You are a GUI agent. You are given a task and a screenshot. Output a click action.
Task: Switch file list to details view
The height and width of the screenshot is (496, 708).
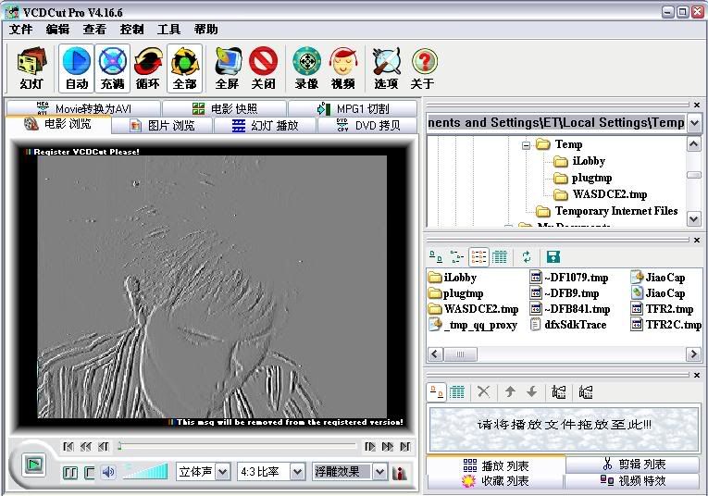pos(500,257)
